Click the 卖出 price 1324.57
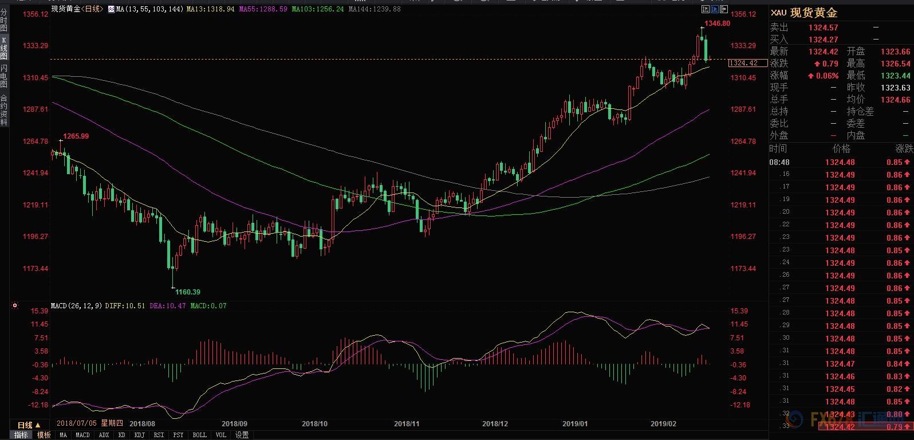 tap(824, 27)
